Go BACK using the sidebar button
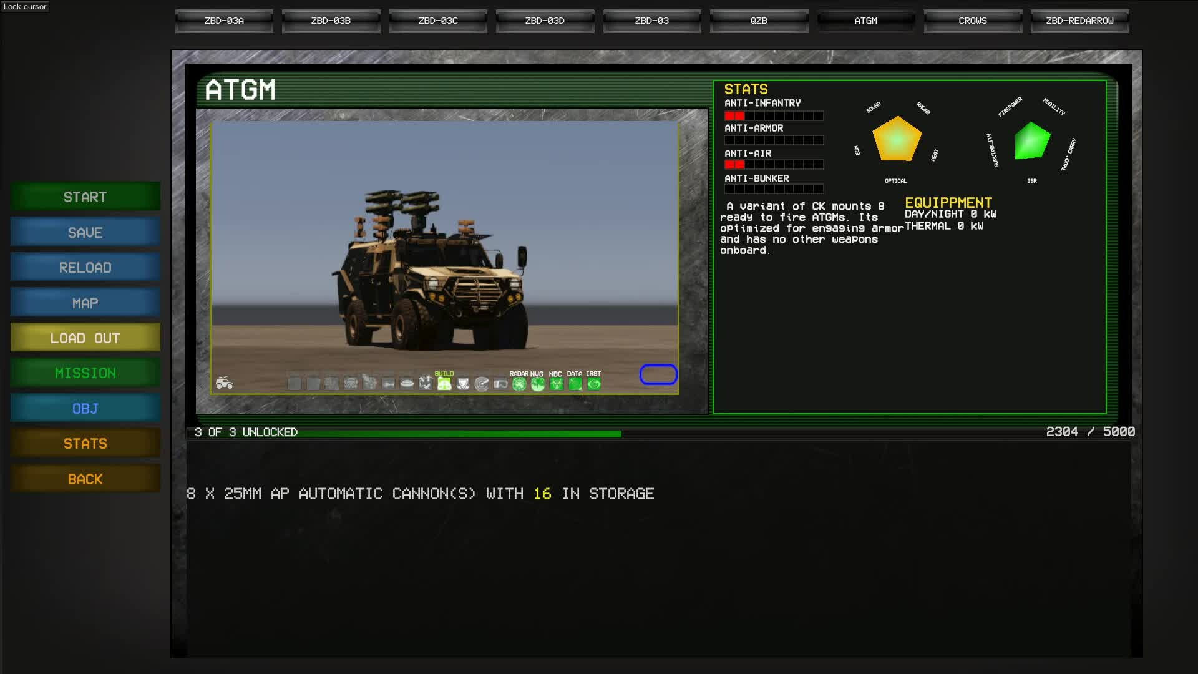The image size is (1198, 674). coord(85,479)
